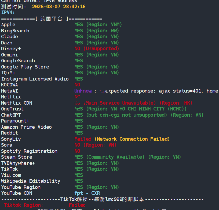Select the Apple service name
The width and height of the screenshot is (219, 210).
pos(8,25)
